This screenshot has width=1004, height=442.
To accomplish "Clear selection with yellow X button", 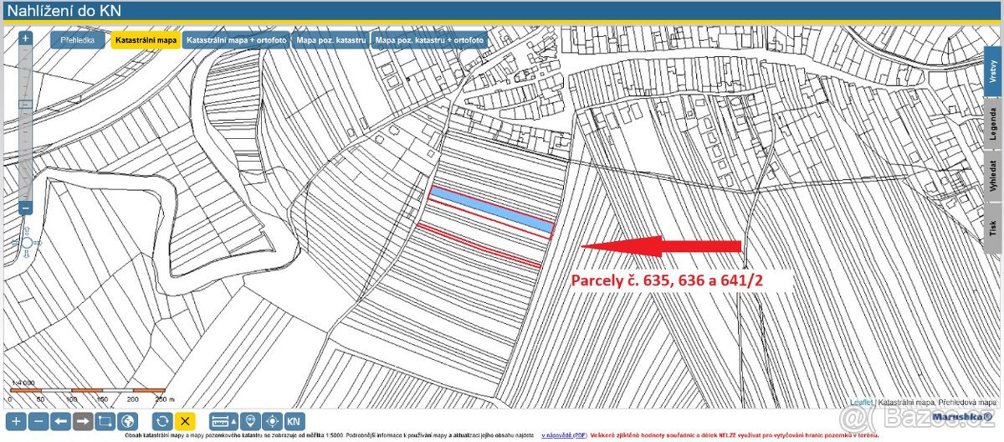I will (185, 421).
